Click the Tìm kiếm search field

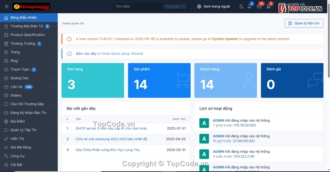pyautogui.click(x=151, y=7)
